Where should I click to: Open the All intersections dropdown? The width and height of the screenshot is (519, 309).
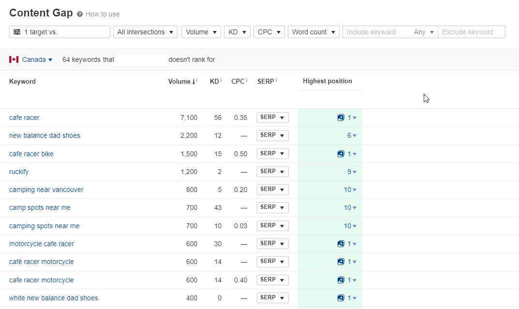click(145, 31)
